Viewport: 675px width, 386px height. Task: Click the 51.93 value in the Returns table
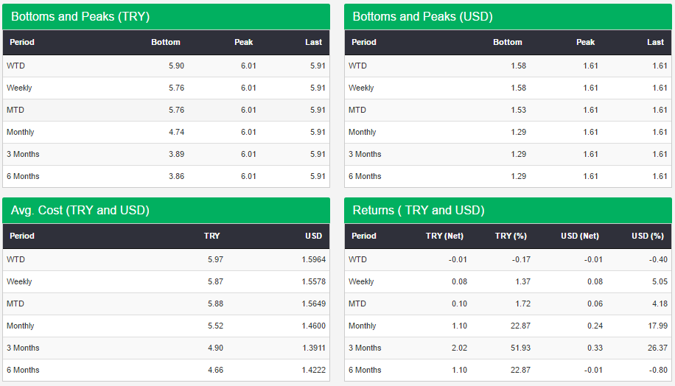point(520,348)
